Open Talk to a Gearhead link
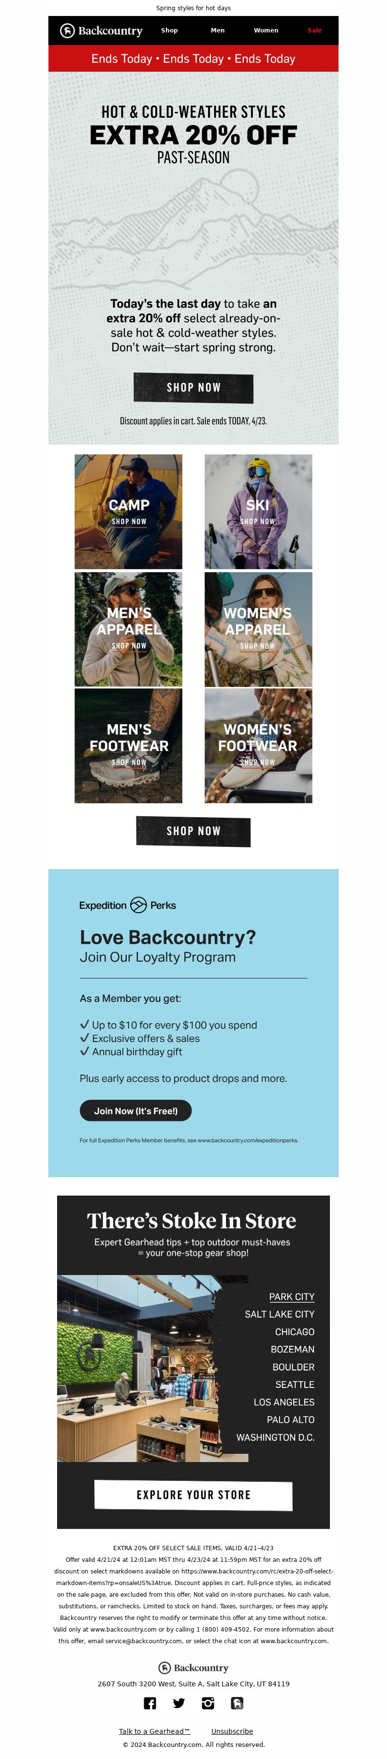The width and height of the screenshot is (387, 1759). coord(154,1731)
